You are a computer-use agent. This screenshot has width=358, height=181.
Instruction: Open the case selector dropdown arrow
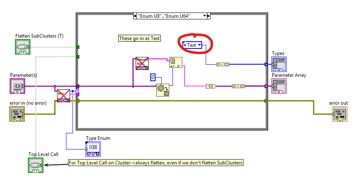click(205, 16)
